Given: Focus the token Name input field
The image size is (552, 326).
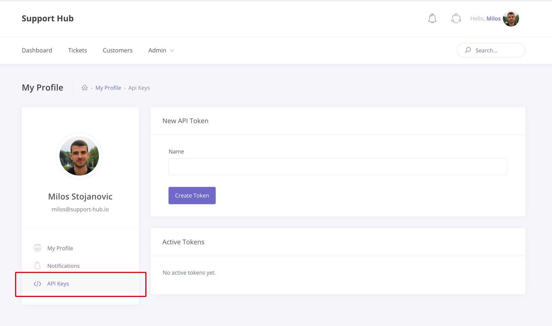Looking at the screenshot, I should tap(338, 167).
